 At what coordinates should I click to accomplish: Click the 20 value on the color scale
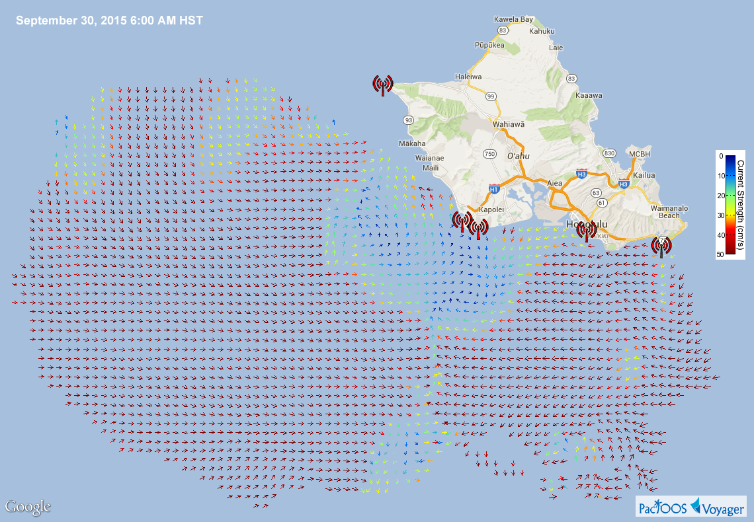tap(721, 196)
